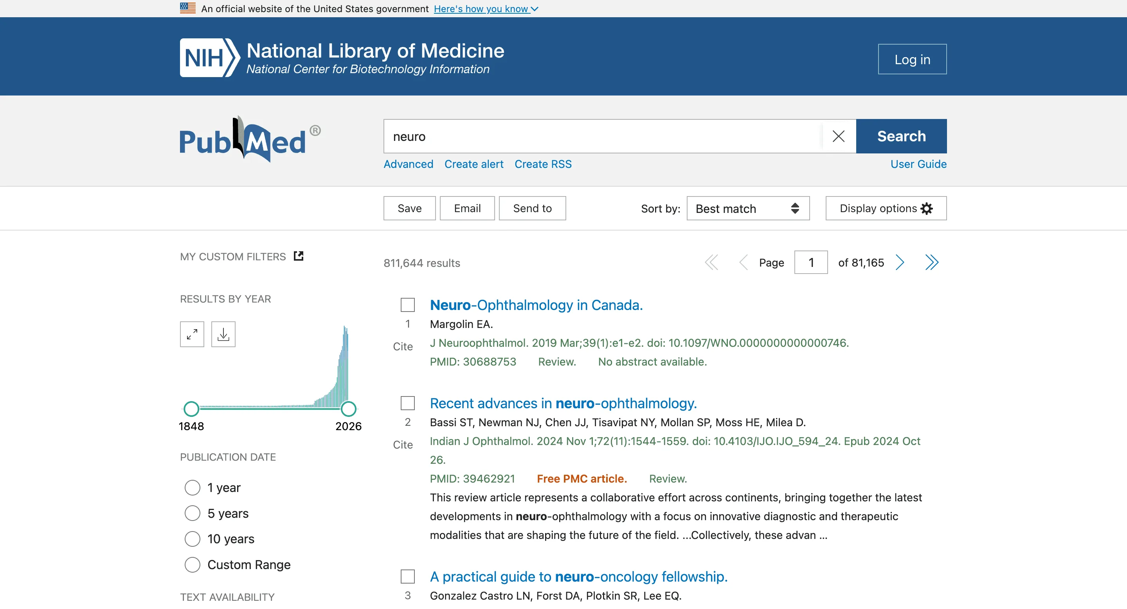Check the checkbox for result 1 Neuro-Ophthalmology in Canada
The width and height of the screenshot is (1127, 609).
click(x=407, y=304)
